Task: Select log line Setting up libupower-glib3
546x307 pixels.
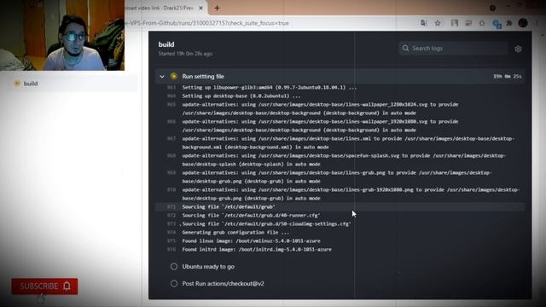Action: click(270, 87)
